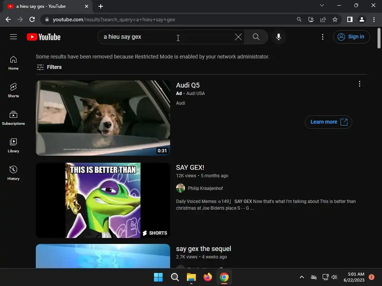Viewport: 382px width, 286px height.
Task: Open the Audi ad options menu
Action: click(x=359, y=84)
